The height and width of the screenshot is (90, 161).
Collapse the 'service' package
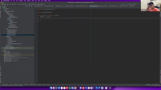(8, 24)
